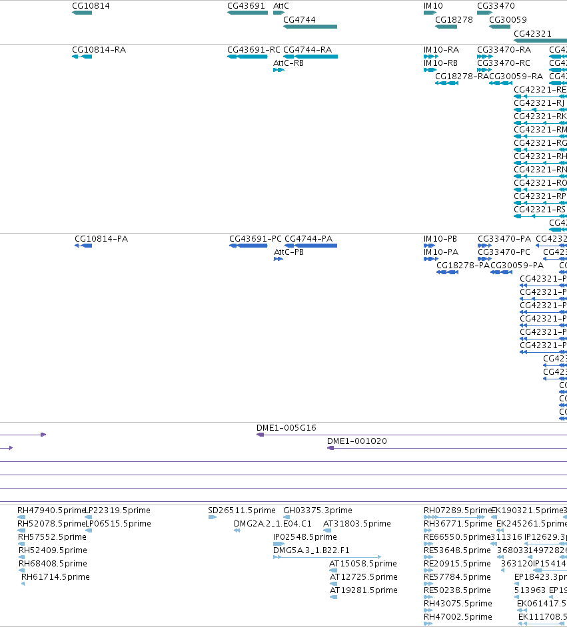The width and height of the screenshot is (567, 627).
Task: Select EST AT19281.5prime
Action: pos(363,590)
